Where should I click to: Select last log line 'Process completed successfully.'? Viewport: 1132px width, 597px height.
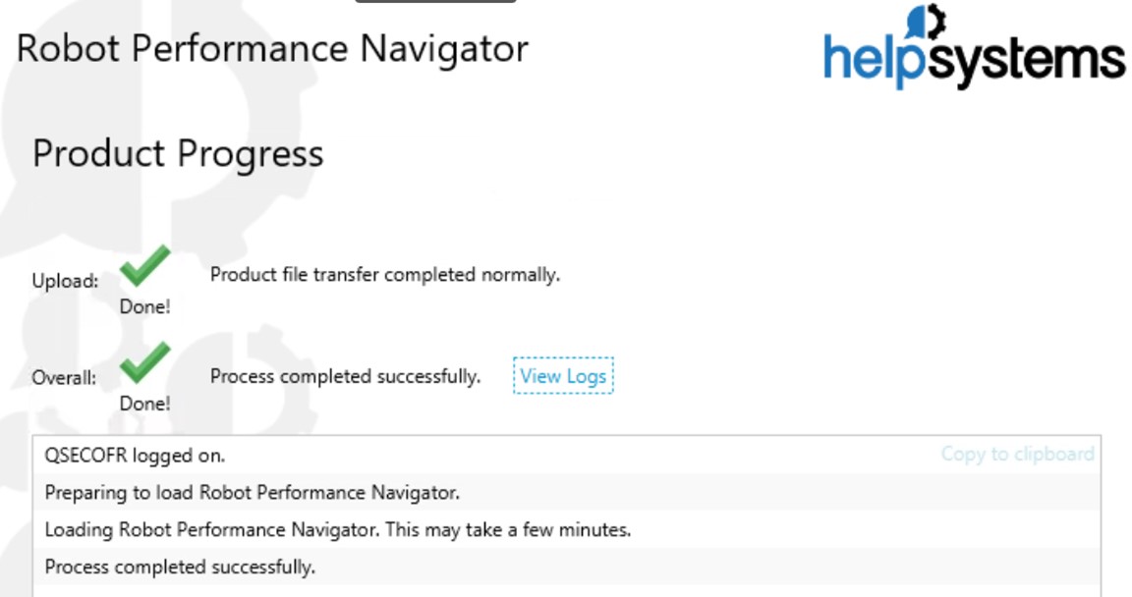(180, 568)
